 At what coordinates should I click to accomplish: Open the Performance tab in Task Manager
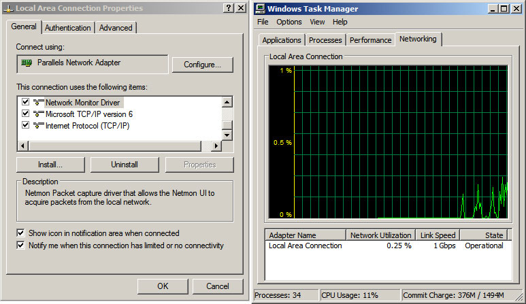[371, 40]
